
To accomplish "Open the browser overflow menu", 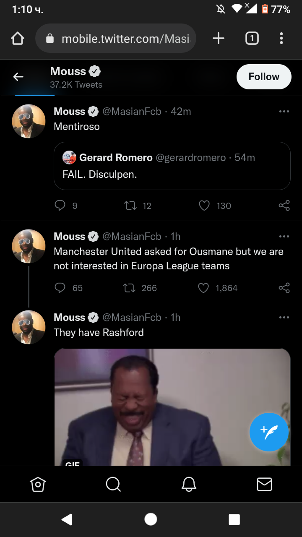I will tap(281, 39).
